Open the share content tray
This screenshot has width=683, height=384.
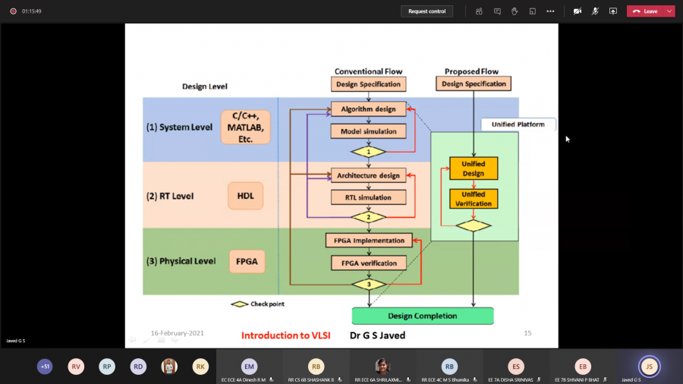pyautogui.click(x=613, y=11)
